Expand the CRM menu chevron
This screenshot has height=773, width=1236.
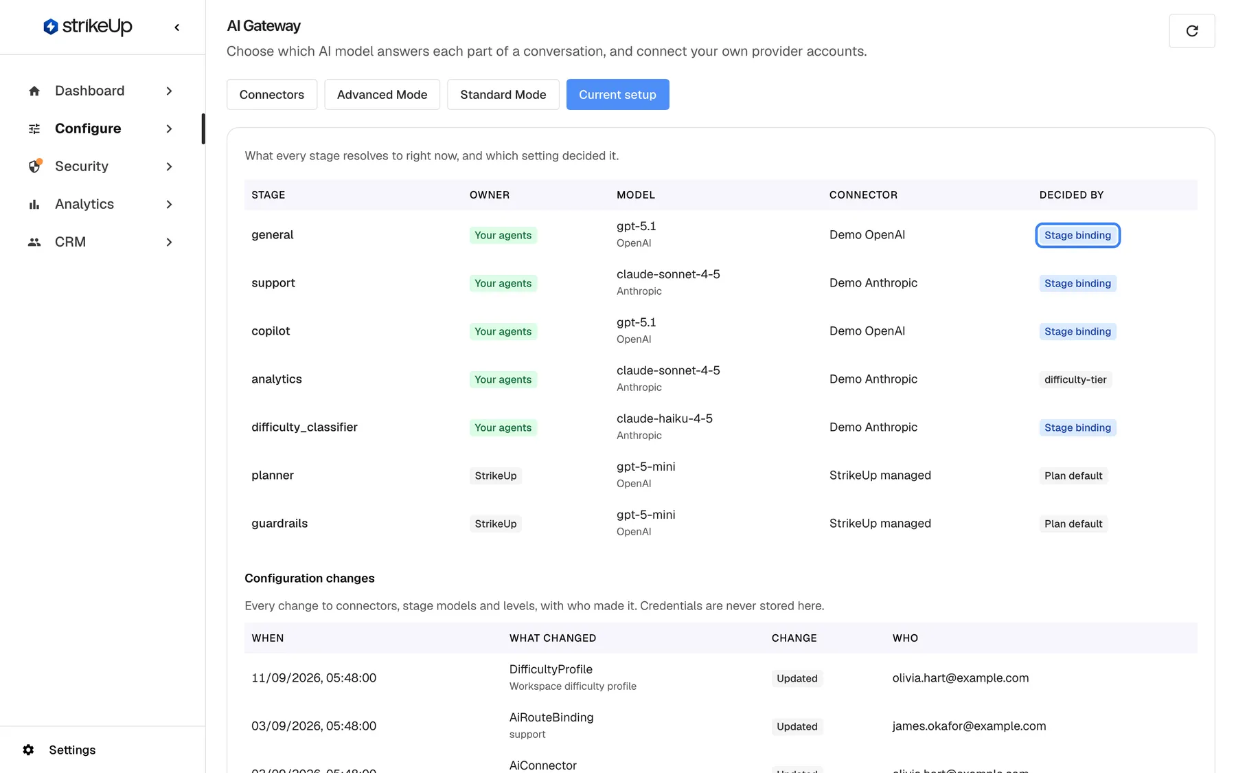[169, 242]
